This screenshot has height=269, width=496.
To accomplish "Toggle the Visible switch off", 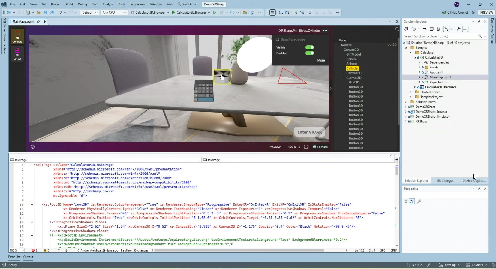I will 309,47.
